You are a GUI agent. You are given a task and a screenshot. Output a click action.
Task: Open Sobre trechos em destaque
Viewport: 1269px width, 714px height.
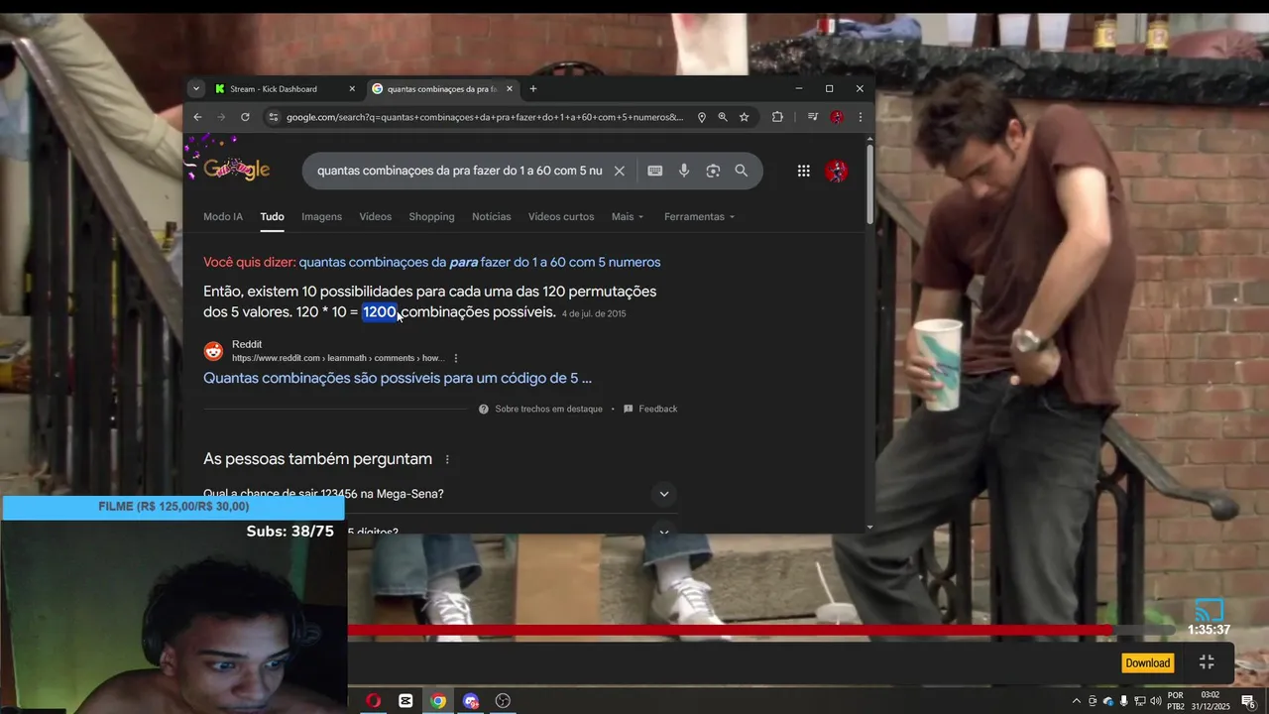540,409
